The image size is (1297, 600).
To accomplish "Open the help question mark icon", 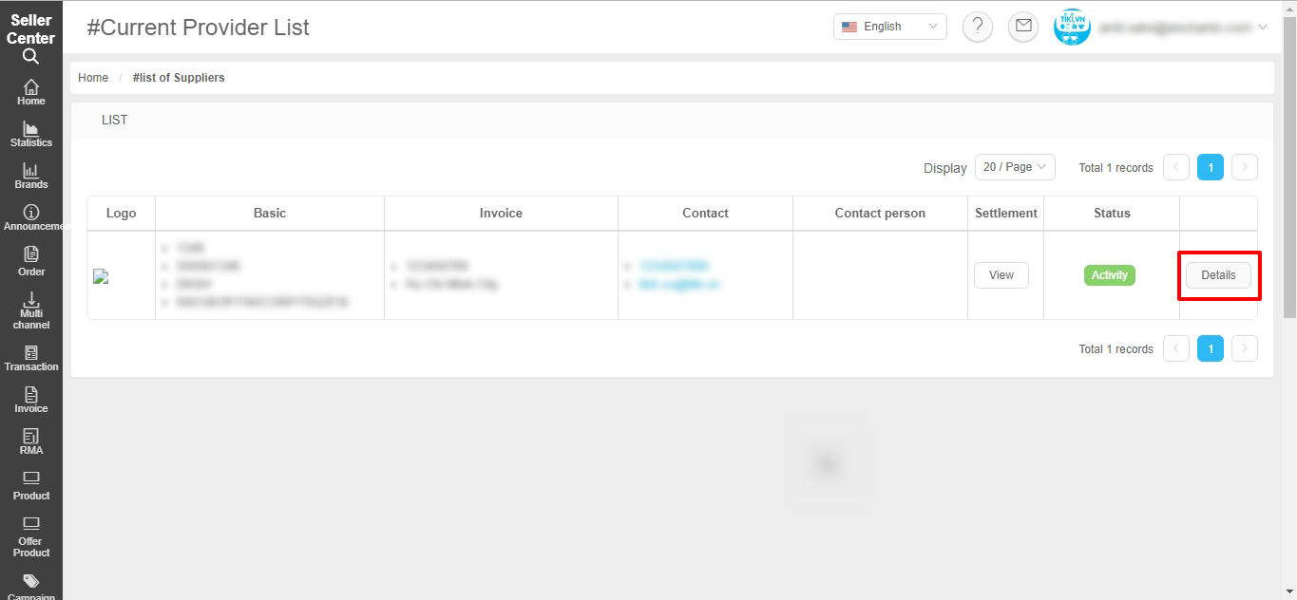I will pyautogui.click(x=978, y=27).
